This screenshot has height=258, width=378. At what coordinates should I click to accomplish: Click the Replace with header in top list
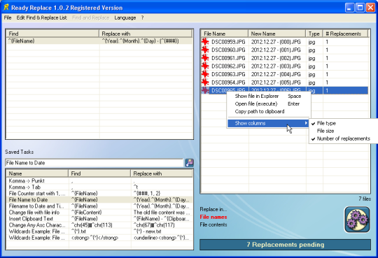146,34
